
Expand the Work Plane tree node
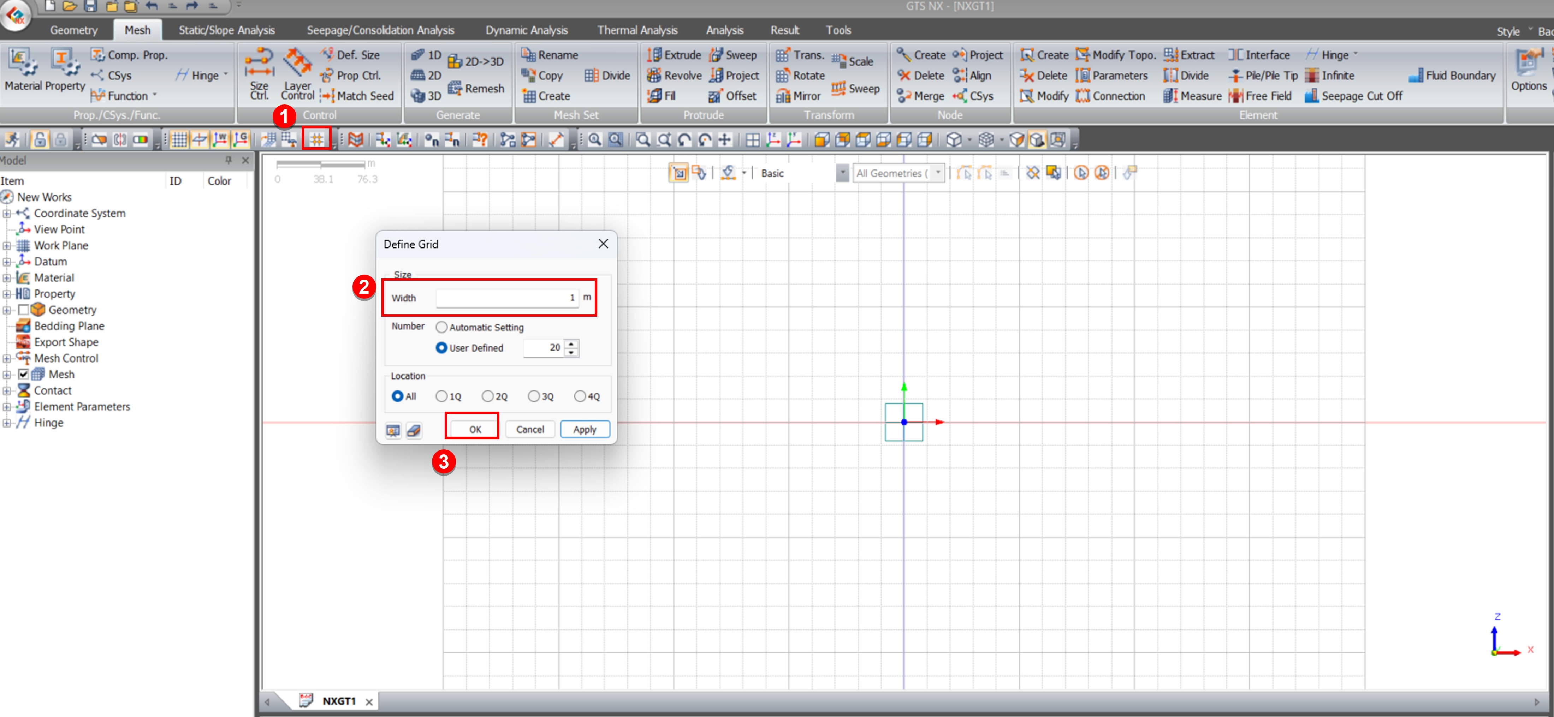point(7,246)
